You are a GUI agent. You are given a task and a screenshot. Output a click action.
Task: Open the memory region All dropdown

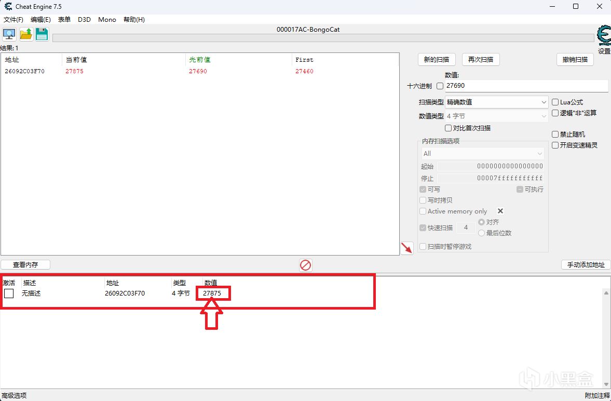point(482,153)
